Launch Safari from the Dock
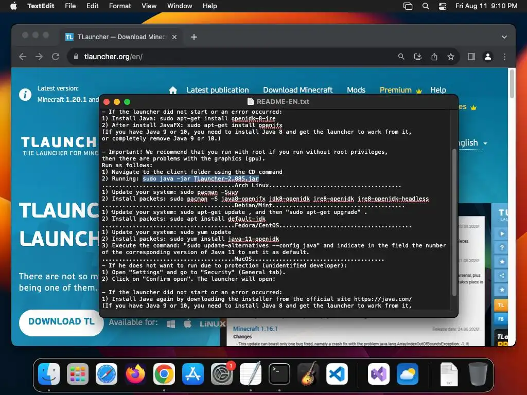This screenshot has width=527, height=395. [107, 374]
